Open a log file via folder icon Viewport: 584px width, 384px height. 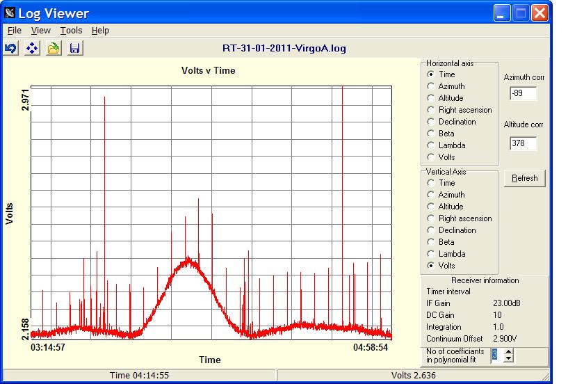54,48
